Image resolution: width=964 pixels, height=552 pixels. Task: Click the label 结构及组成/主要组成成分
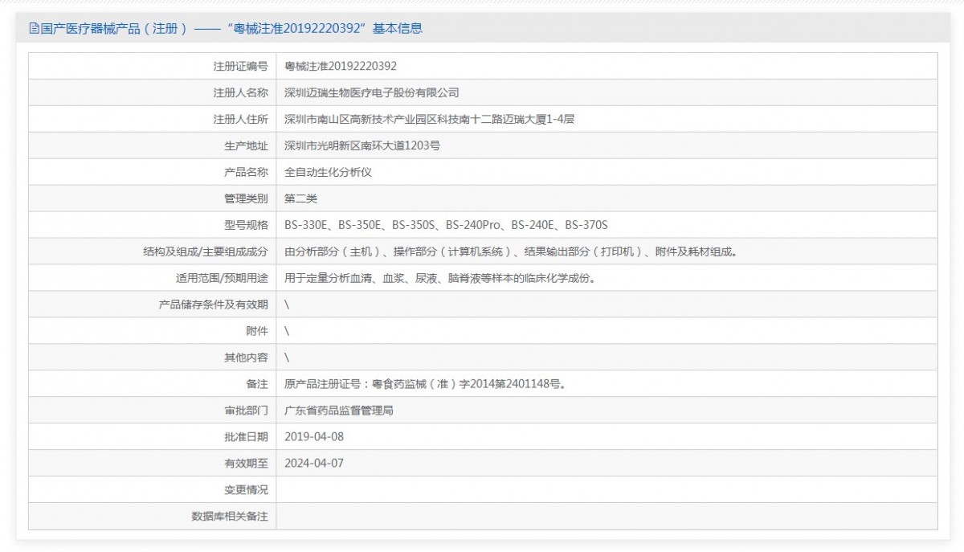(206, 251)
